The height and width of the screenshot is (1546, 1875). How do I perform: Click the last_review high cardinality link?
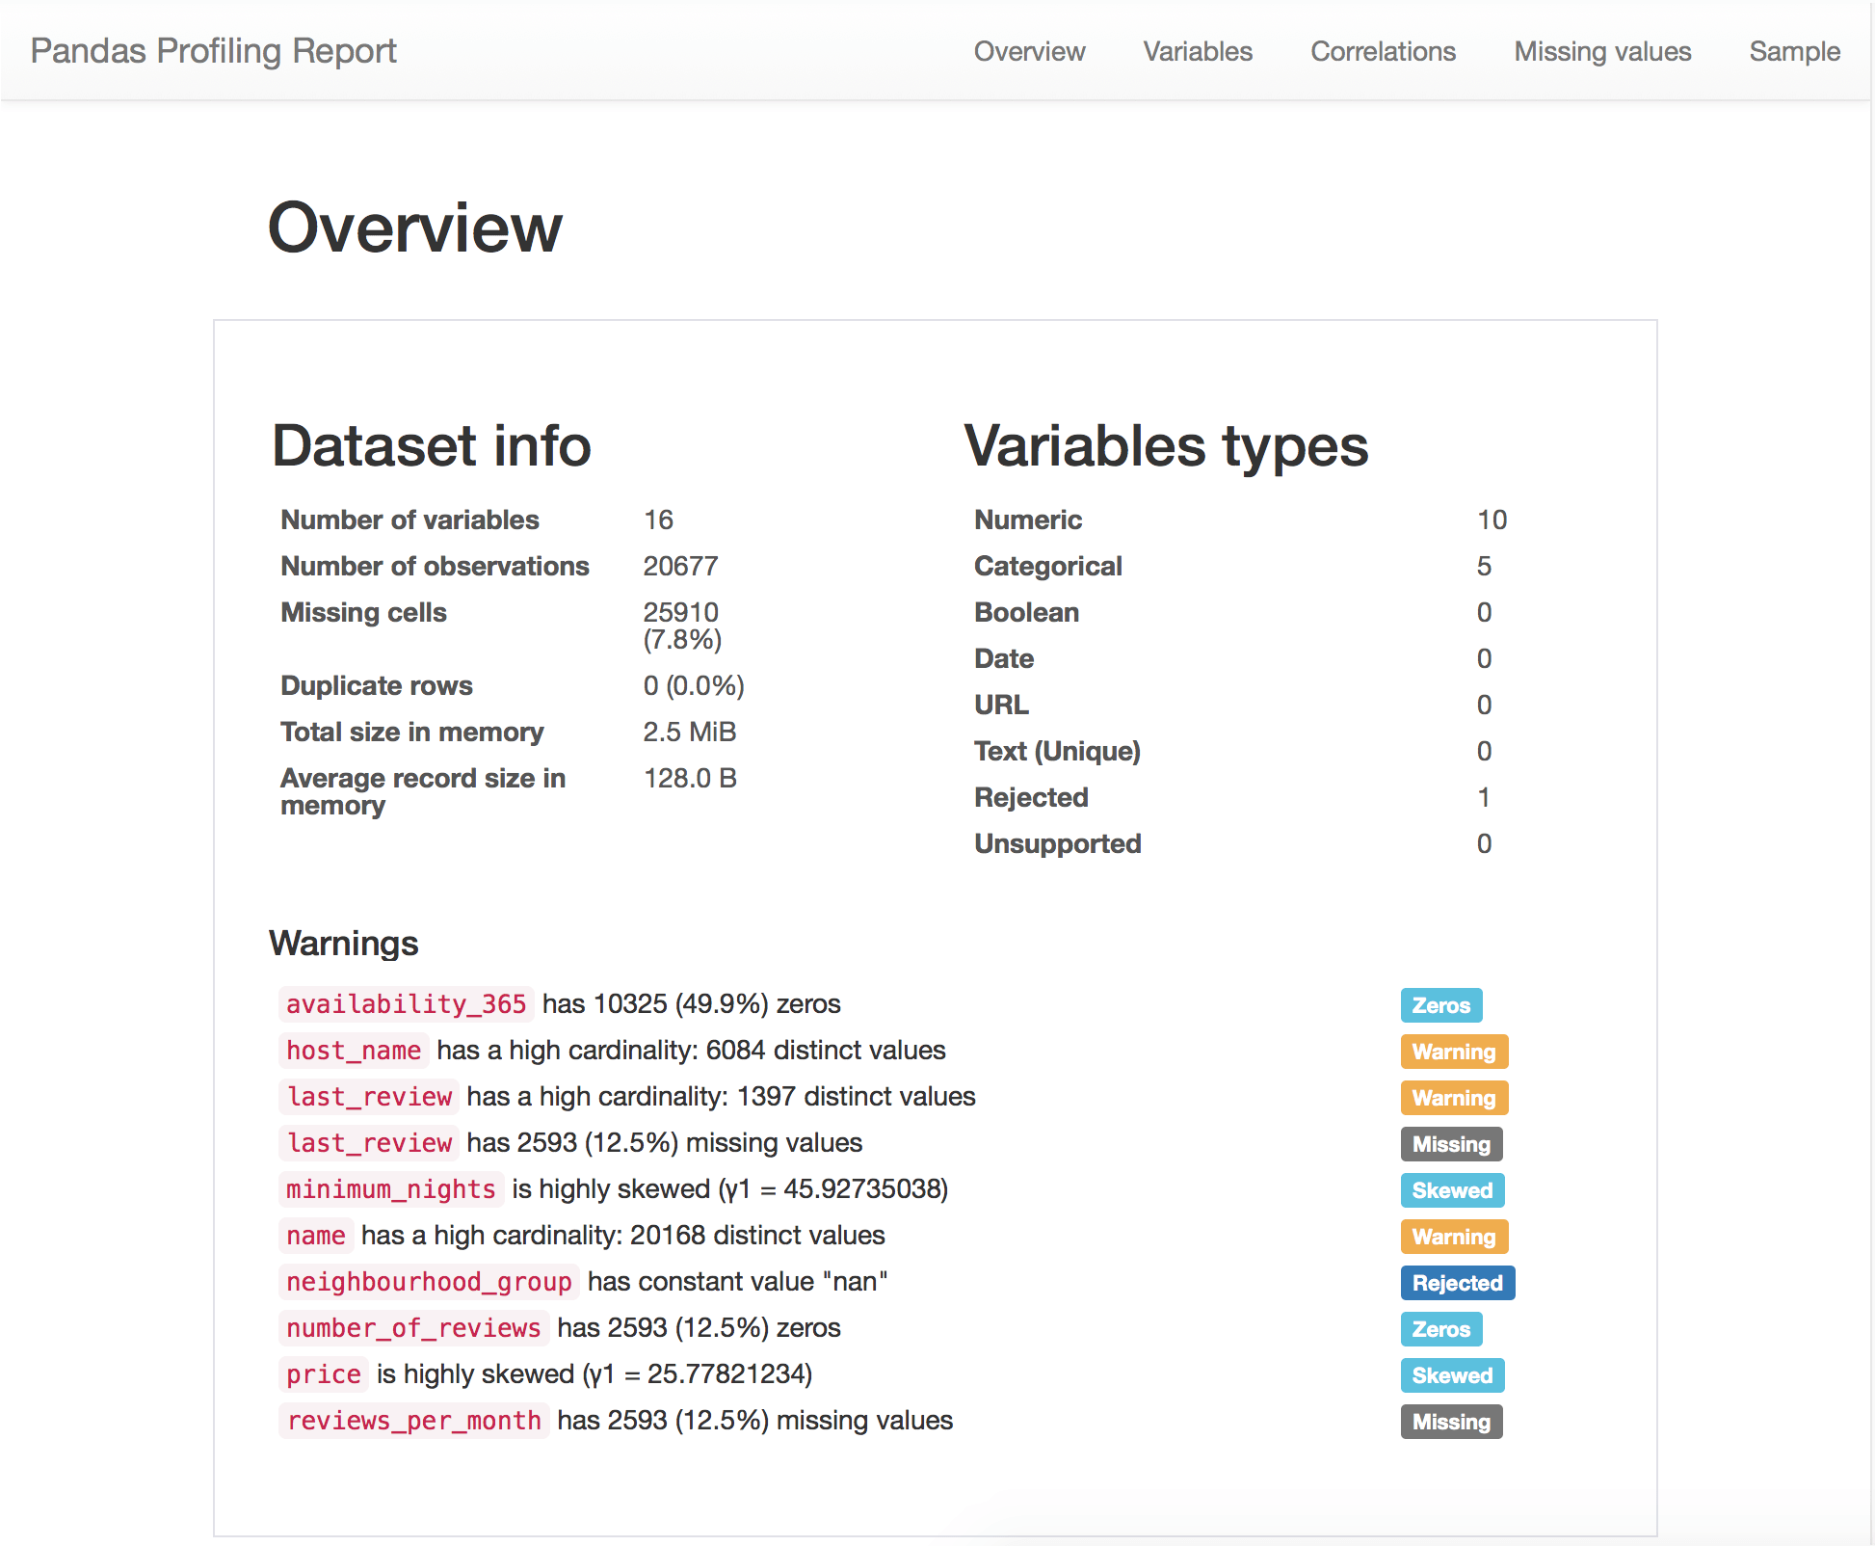coord(368,1096)
